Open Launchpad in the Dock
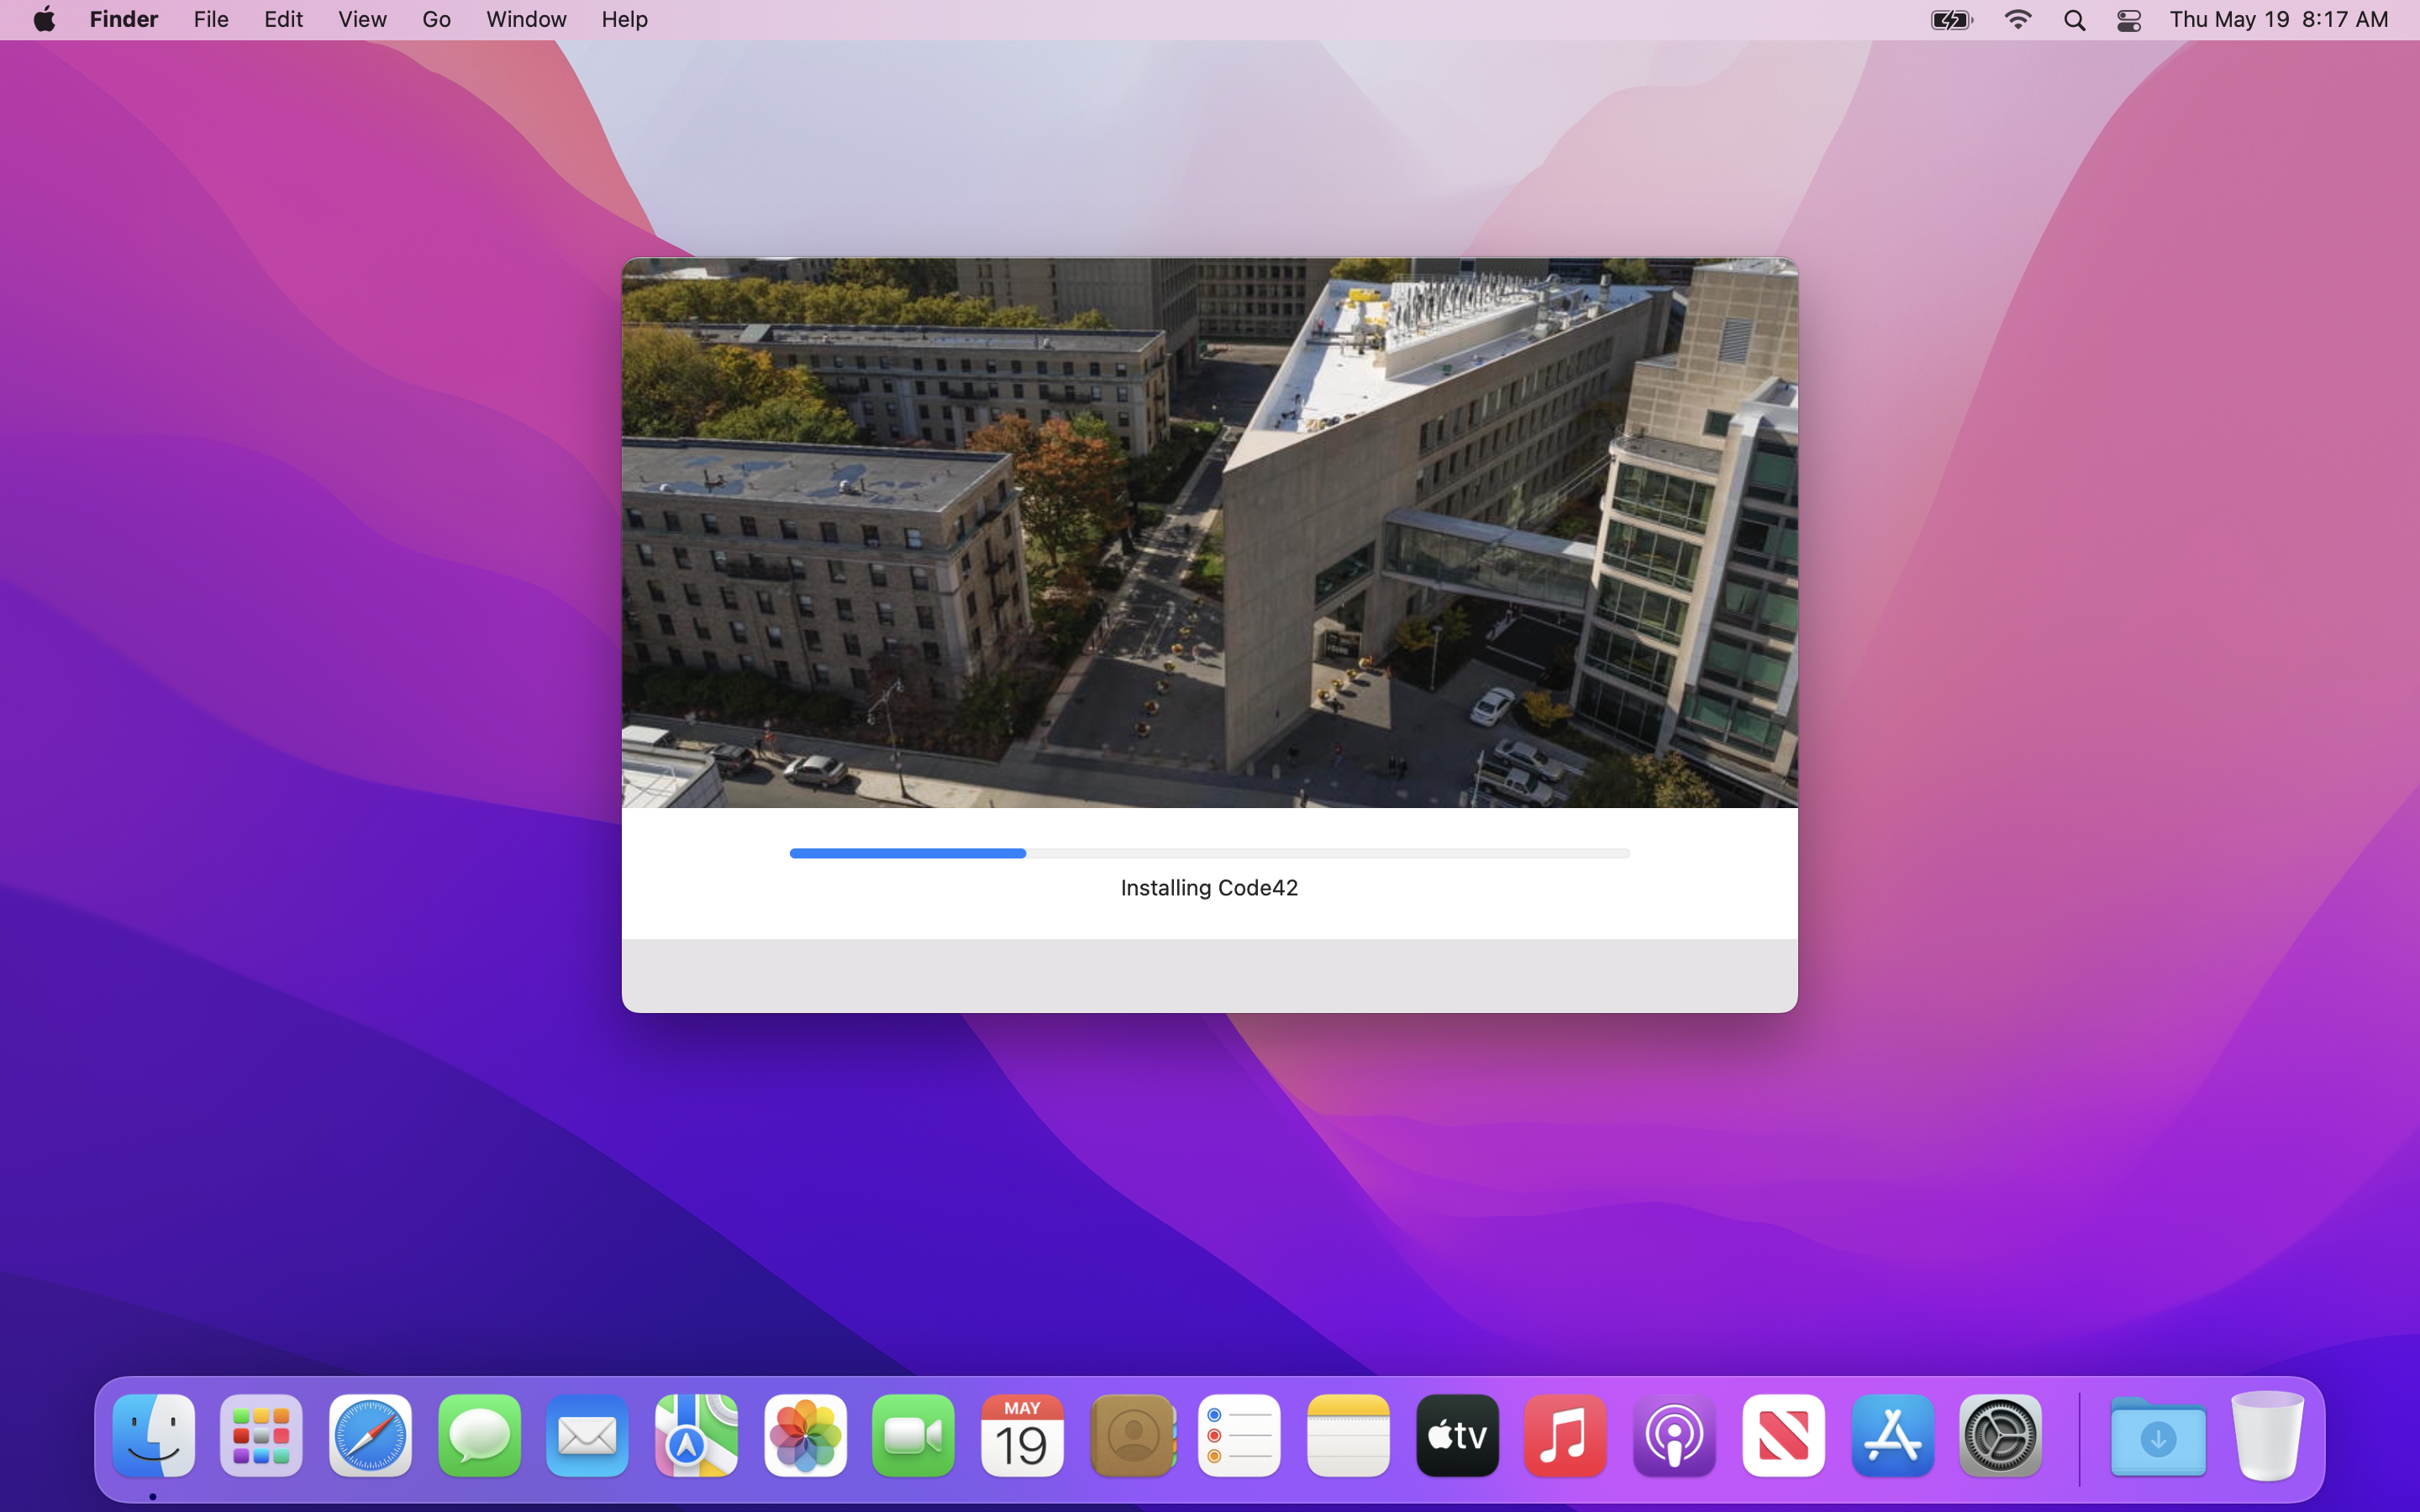 261,1435
